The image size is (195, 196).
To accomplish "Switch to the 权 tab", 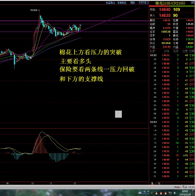I will click(158, 183).
